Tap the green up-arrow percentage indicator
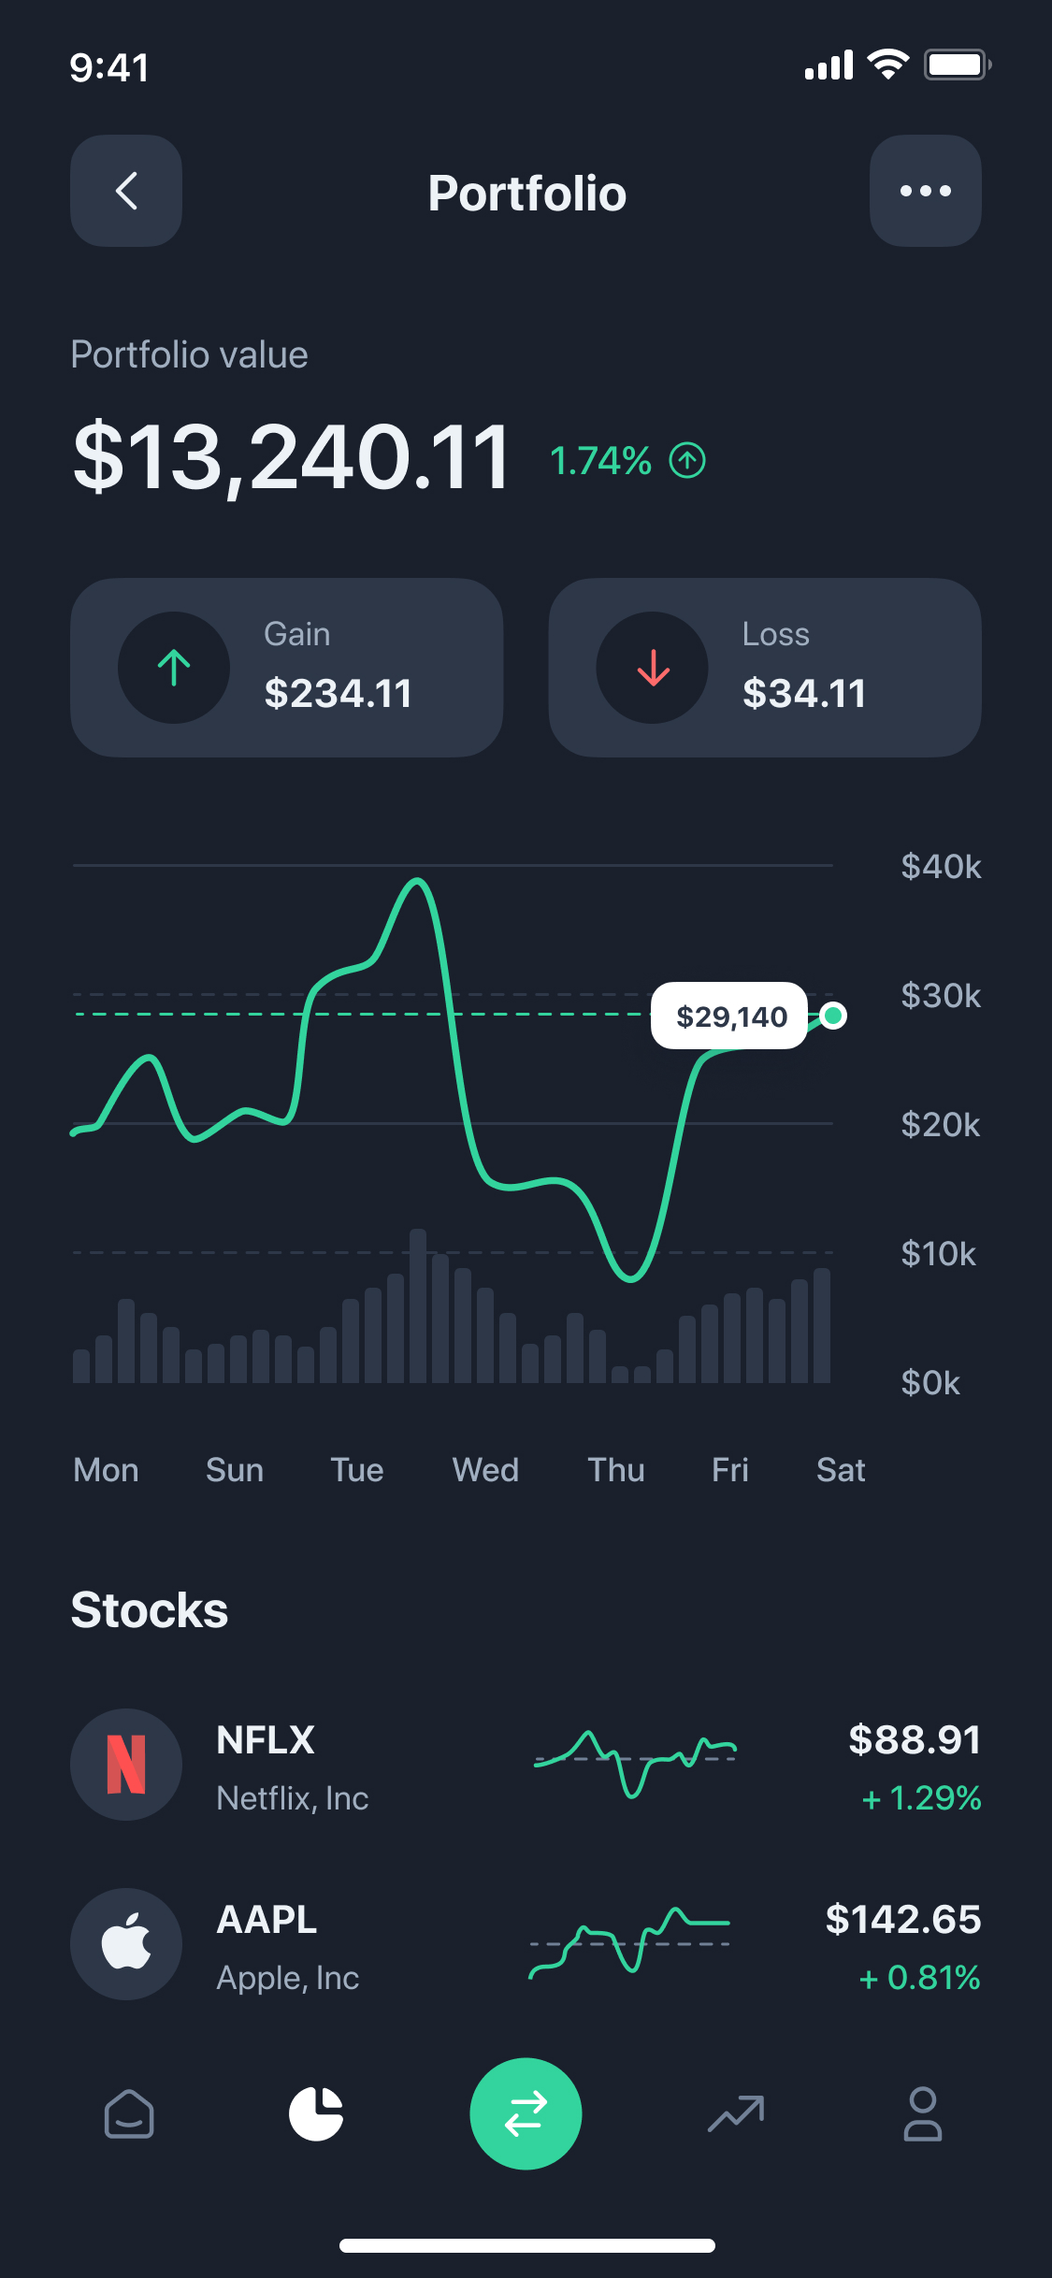The height and width of the screenshot is (2278, 1052). tap(687, 460)
